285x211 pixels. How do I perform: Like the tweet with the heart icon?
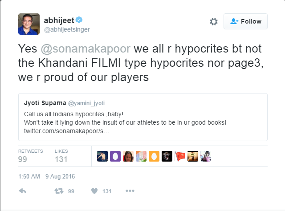(x=94, y=191)
